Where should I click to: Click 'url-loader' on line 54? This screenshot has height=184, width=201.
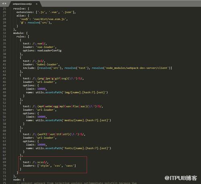pyautogui.click(x=45, y=110)
